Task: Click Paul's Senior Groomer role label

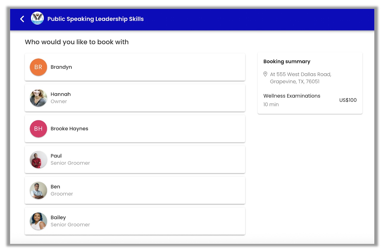Action: (x=70, y=163)
